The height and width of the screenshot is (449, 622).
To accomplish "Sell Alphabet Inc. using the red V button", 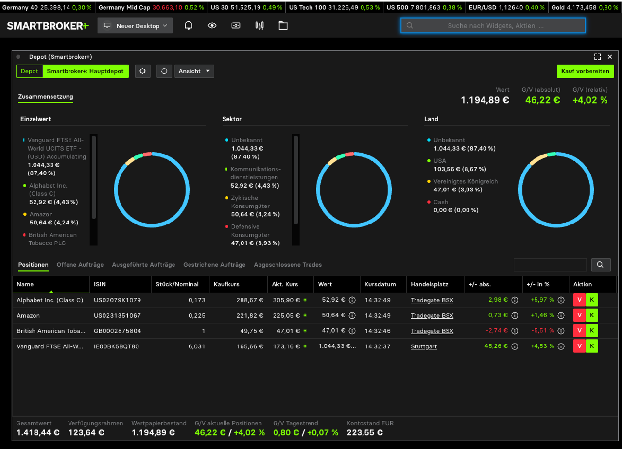I will pyautogui.click(x=580, y=300).
